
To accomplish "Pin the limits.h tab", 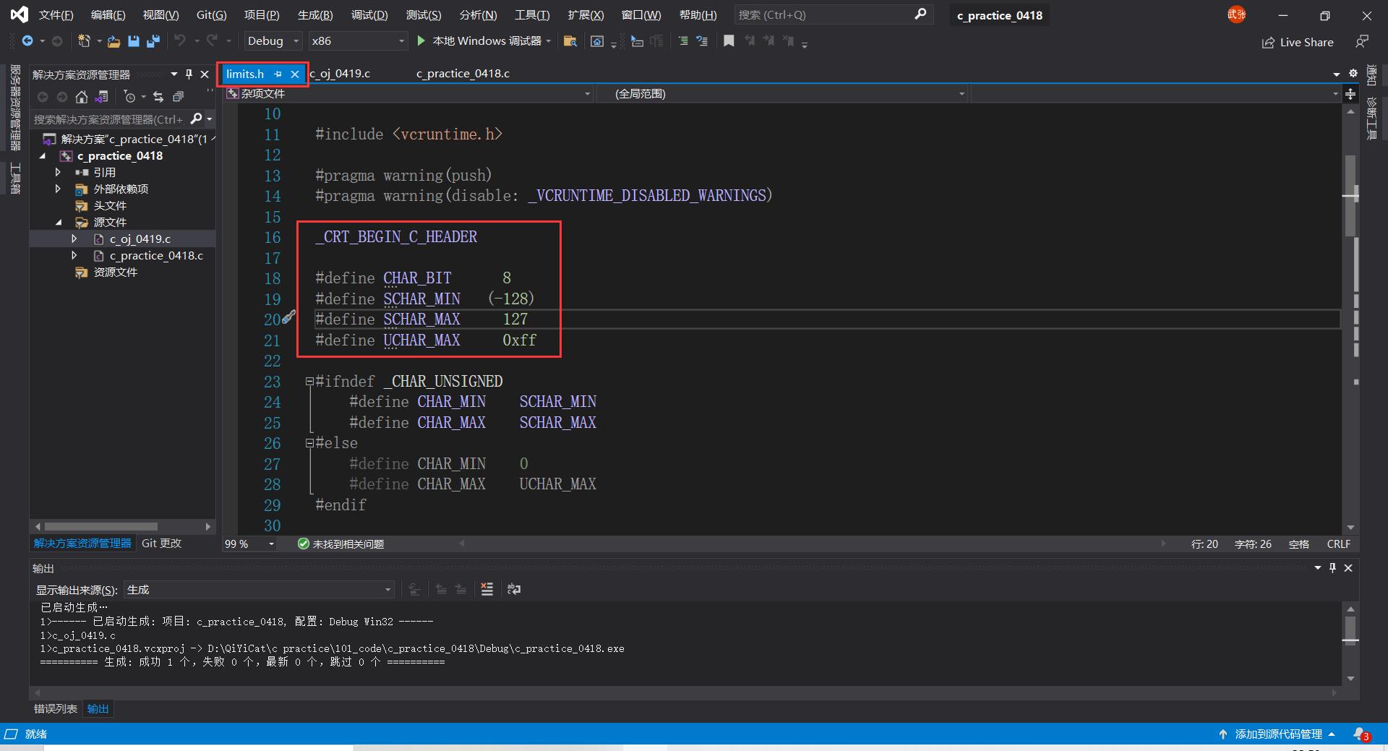I will tap(278, 74).
